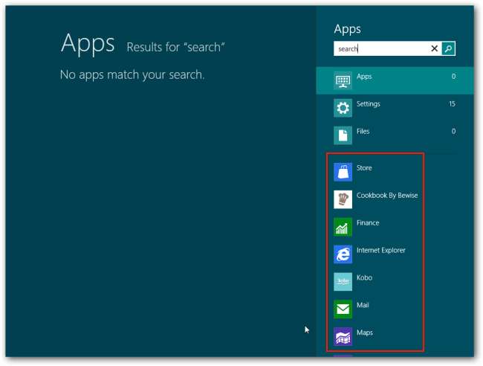The width and height of the screenshot is (483, 366).
Task: Open the Finance chart icon
Action: pyautogui.click(x=343, y=227)
